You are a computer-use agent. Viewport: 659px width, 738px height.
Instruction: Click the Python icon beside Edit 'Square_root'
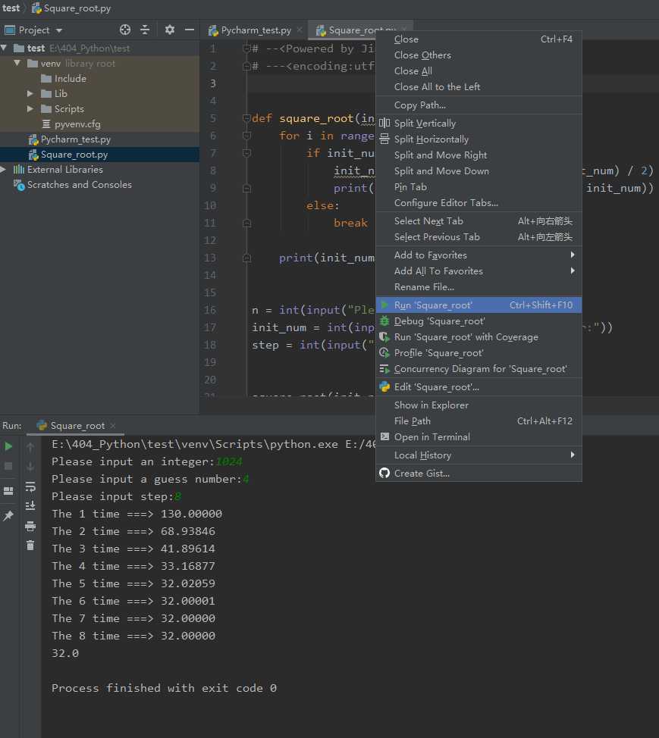384,387
